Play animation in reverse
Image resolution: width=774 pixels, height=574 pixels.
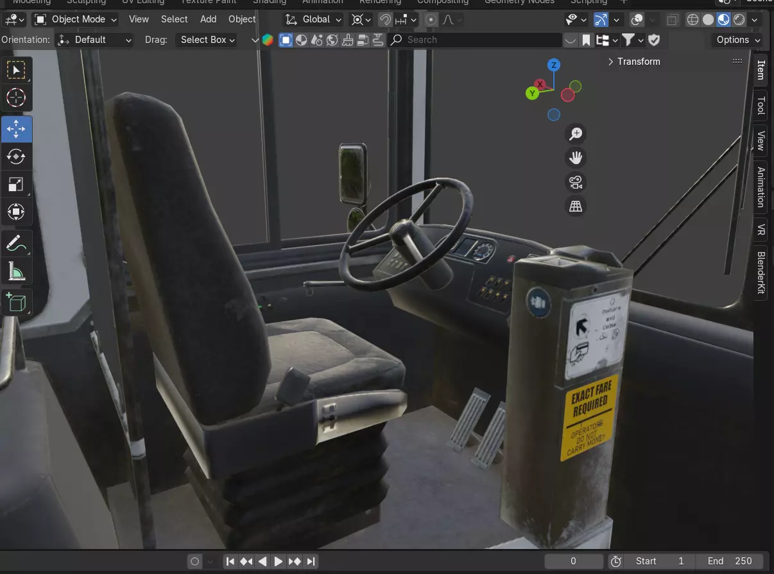click(x=262, y=561)
